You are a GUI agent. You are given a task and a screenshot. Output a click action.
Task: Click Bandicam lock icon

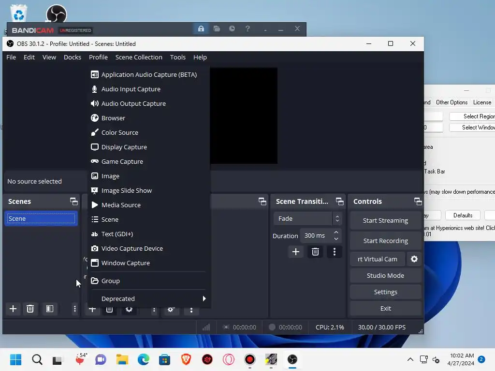[201, 29]
